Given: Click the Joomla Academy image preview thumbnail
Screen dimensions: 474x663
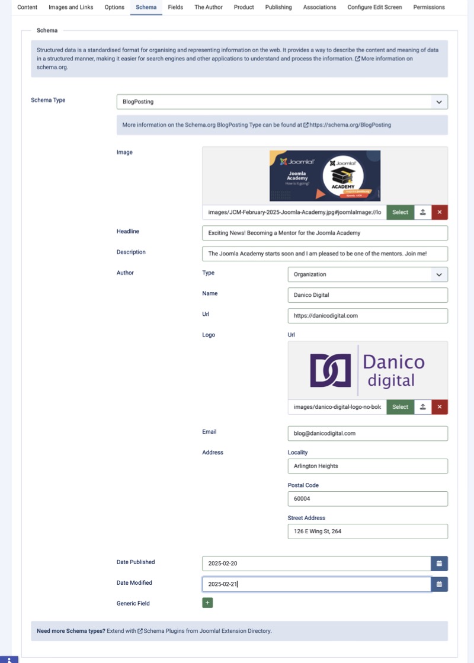Looking at the screenshot, I should tap(325, 175).
